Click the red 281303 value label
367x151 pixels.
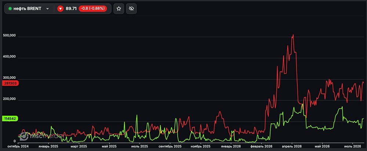tap(10, 83)
